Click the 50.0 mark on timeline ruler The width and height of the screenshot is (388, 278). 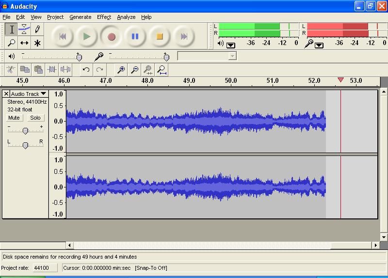[231, 80]
